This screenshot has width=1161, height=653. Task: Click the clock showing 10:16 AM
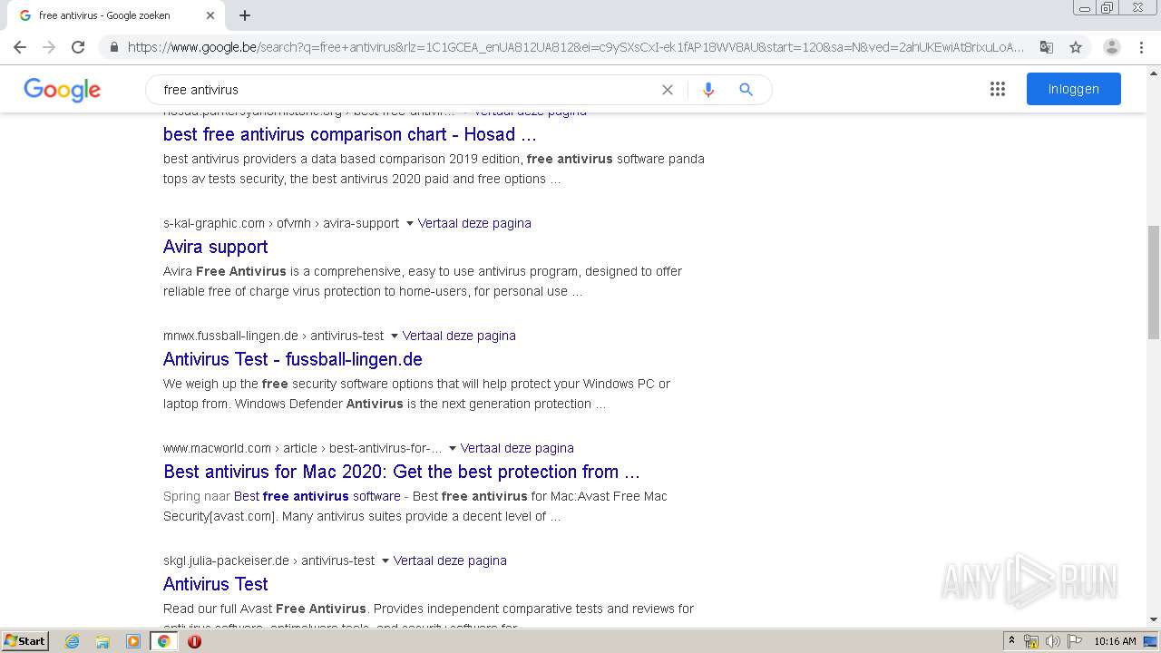[1115, 641]
